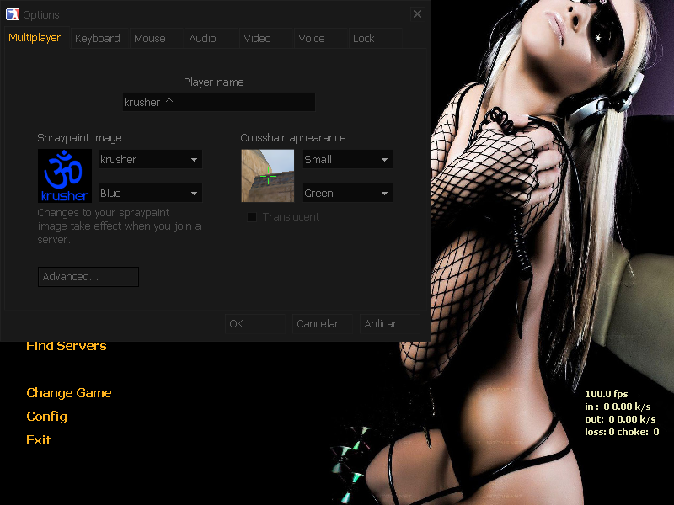Open the Mouse tab
Image resolution: width=674 pixels, height=505 pixels.
click(x=150, y=39)
